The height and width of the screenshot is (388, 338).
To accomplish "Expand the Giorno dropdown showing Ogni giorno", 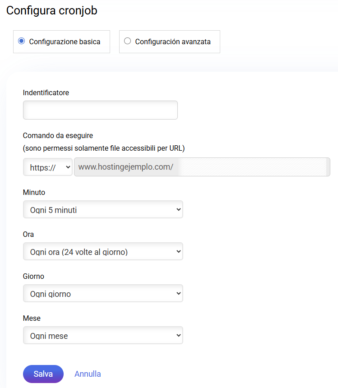I will (x=103, y=293).
